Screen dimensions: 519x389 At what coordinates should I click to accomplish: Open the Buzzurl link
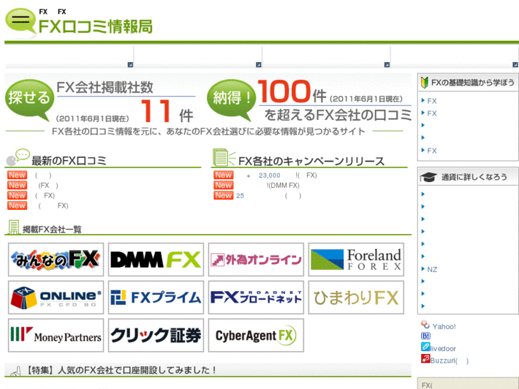(x=450, y=361)
